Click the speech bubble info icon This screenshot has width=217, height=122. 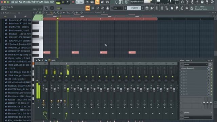click(212, 2)
